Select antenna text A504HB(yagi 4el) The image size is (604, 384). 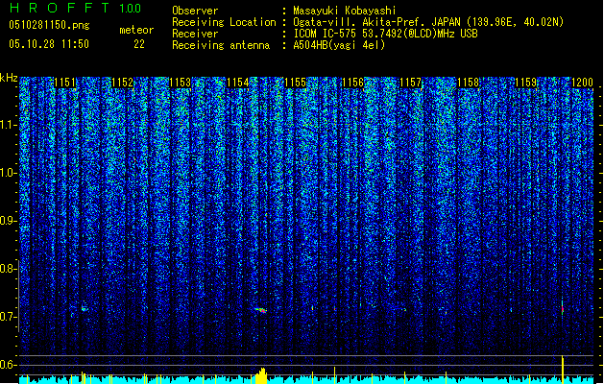[x=339, y=45]
